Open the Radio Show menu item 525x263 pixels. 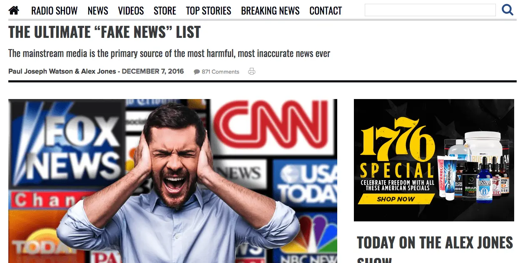pyautogui.click(x=54, y=11)
